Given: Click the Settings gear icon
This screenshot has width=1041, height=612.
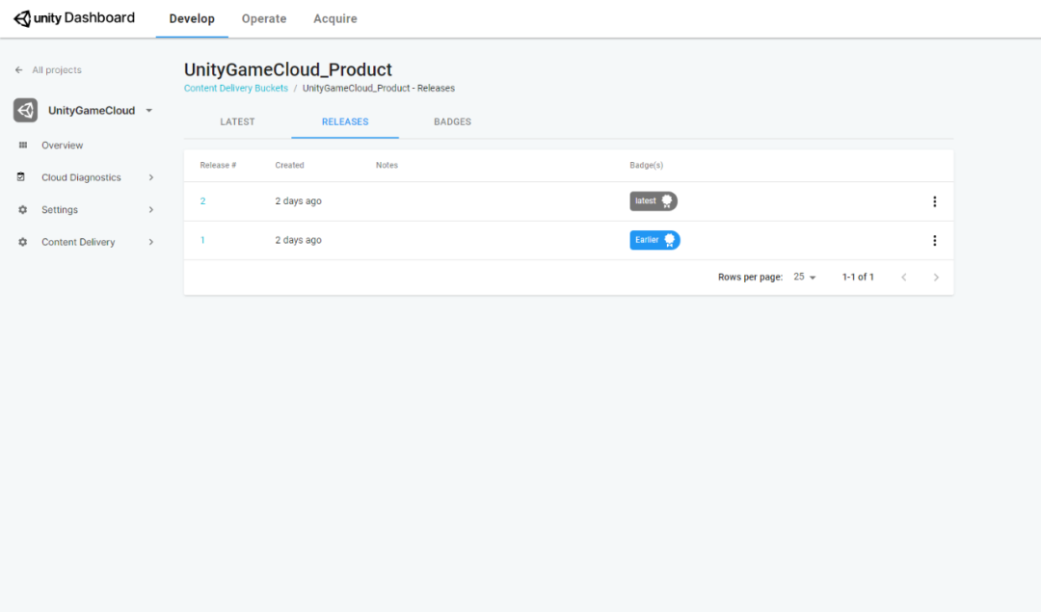Looking at the screenshot, I should point(22,210).
